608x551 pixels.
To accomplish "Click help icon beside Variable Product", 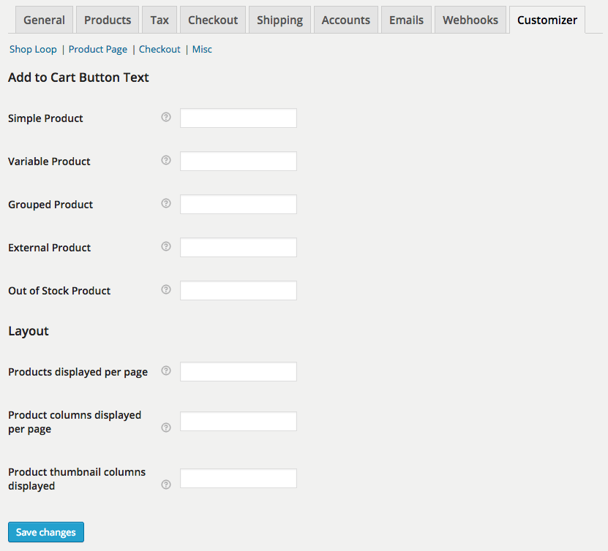I will 166,160.
